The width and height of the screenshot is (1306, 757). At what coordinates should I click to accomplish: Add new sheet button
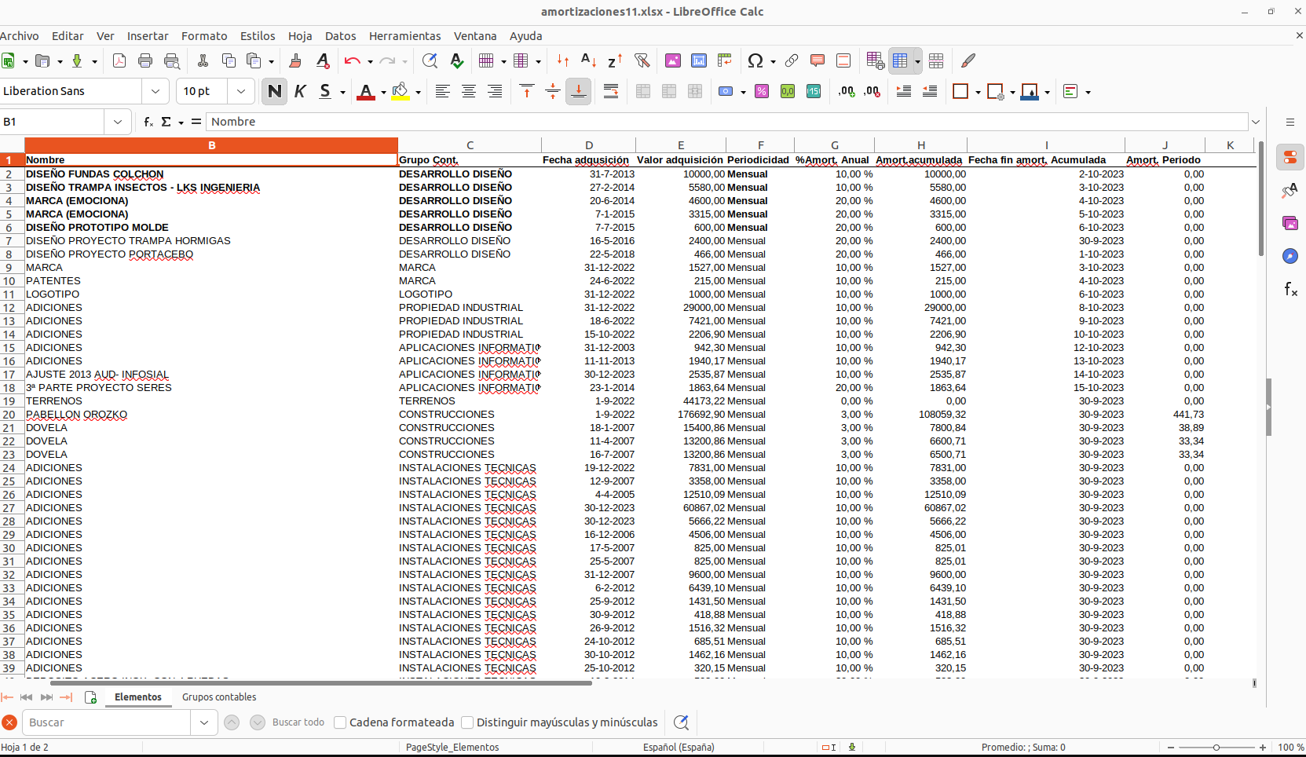pos(90,697)
